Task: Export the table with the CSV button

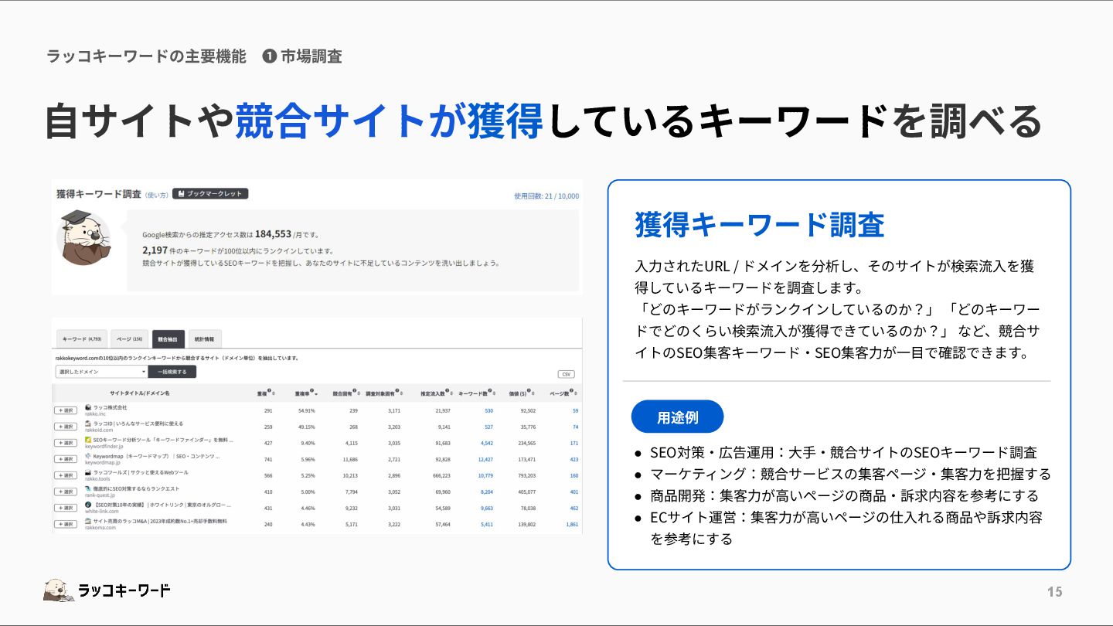Action: [566, 374]
